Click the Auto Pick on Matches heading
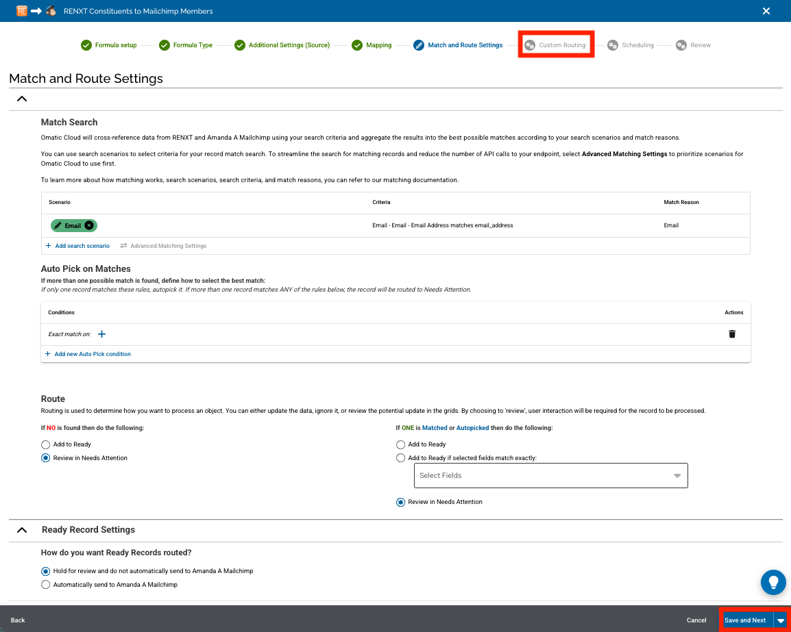The height and width of the screenshot is (632, 791). click(86, 269)
